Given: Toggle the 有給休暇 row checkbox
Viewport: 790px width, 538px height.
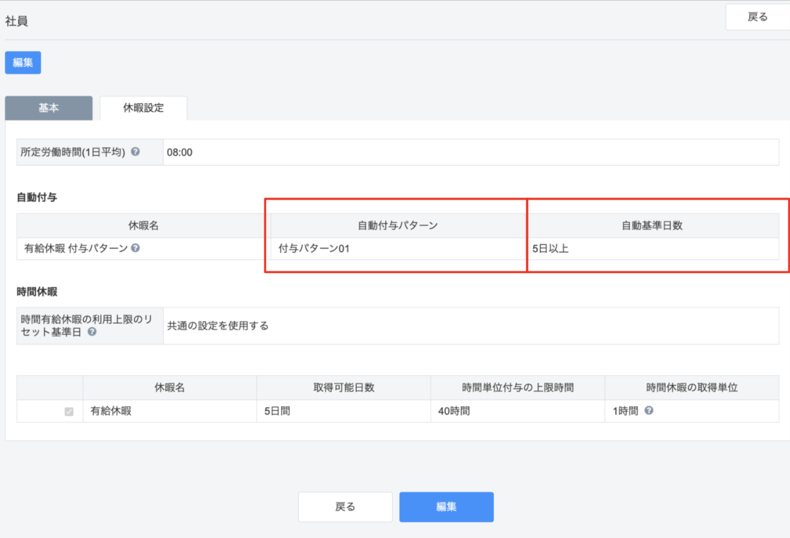Looking at the screenshot, I should tap(69, 411).
